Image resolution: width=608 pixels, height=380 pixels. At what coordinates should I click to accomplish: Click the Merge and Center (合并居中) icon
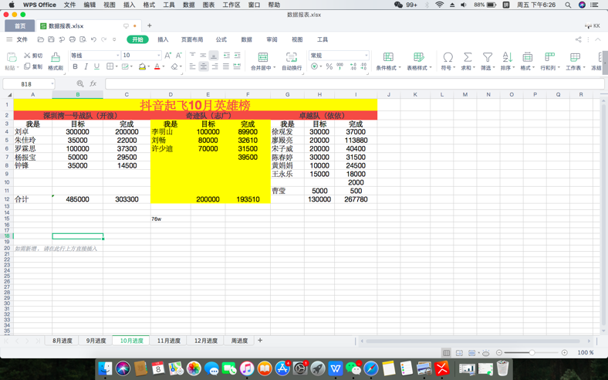[x=263, y=57]
